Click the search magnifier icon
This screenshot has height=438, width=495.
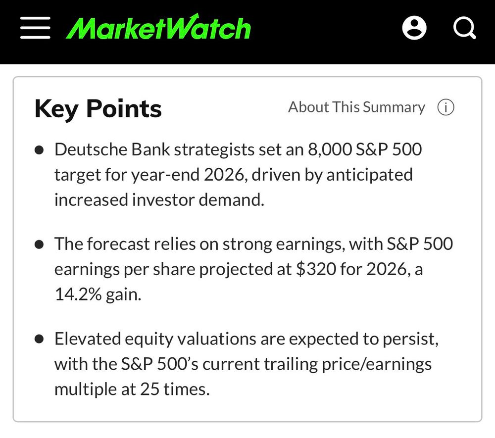tap(464, 27)
